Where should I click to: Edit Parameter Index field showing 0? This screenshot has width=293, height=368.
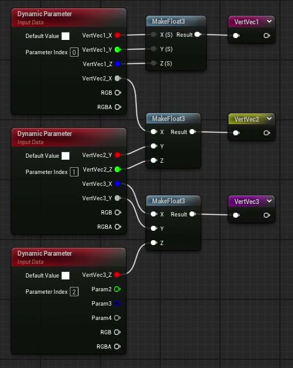pyautogui.click(x=74, y=52)
